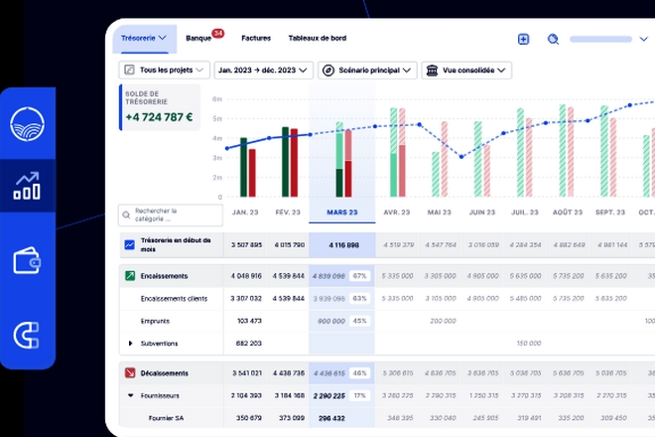The height and width of the screenshot is (437, 655).
Task: Switch to the Factures tab
Action: pyautogui.click(x=255, y=38)
